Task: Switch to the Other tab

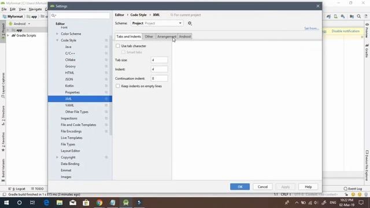Action: pyautogui.click(x=149, y=36)
